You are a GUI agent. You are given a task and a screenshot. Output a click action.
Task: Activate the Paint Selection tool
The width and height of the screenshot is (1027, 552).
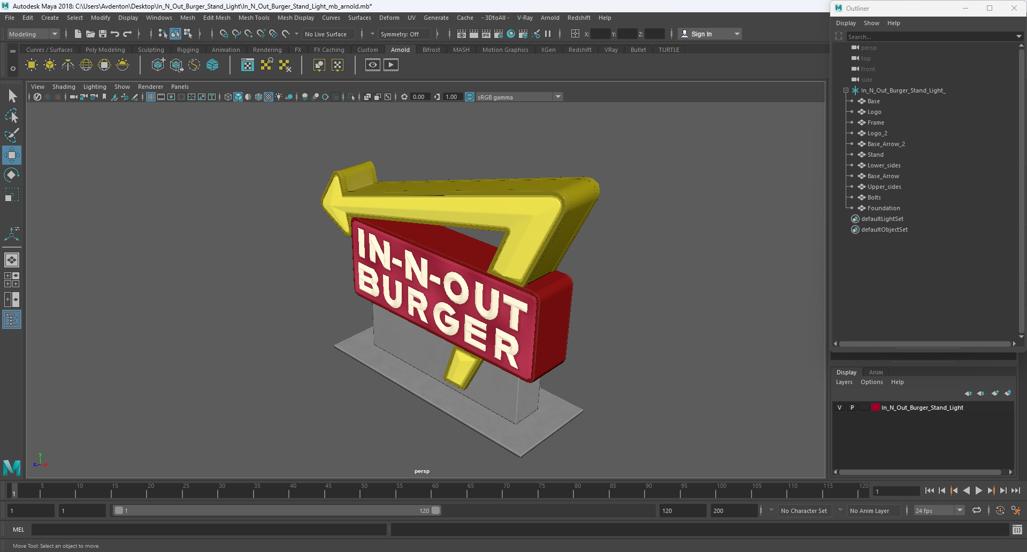(12, 135)
